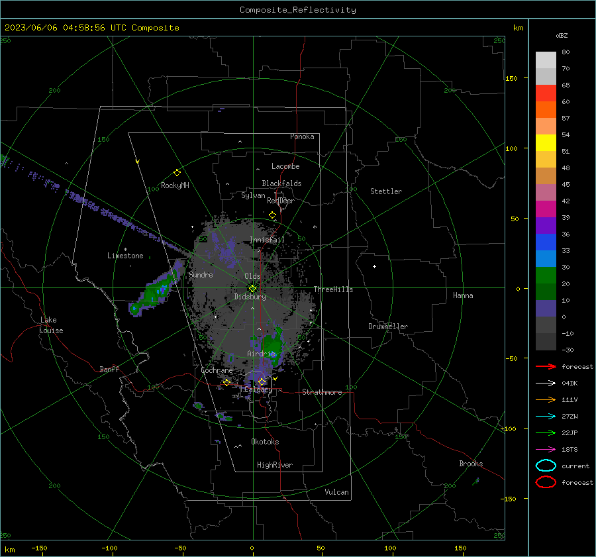Click the 'Limestone' map label
This screenshot has width=596, height=557.
[x=125, y=256]
